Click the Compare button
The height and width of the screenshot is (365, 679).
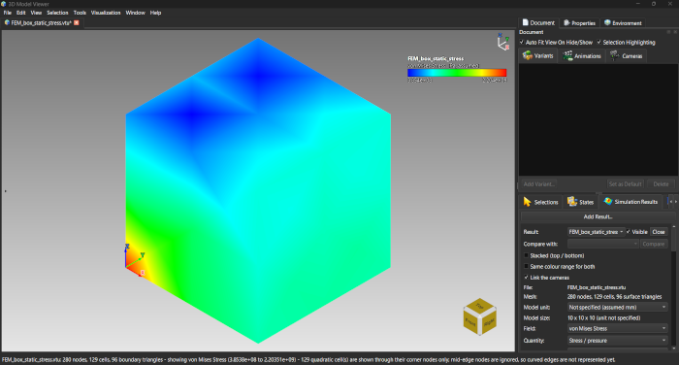tap(654, 244)
